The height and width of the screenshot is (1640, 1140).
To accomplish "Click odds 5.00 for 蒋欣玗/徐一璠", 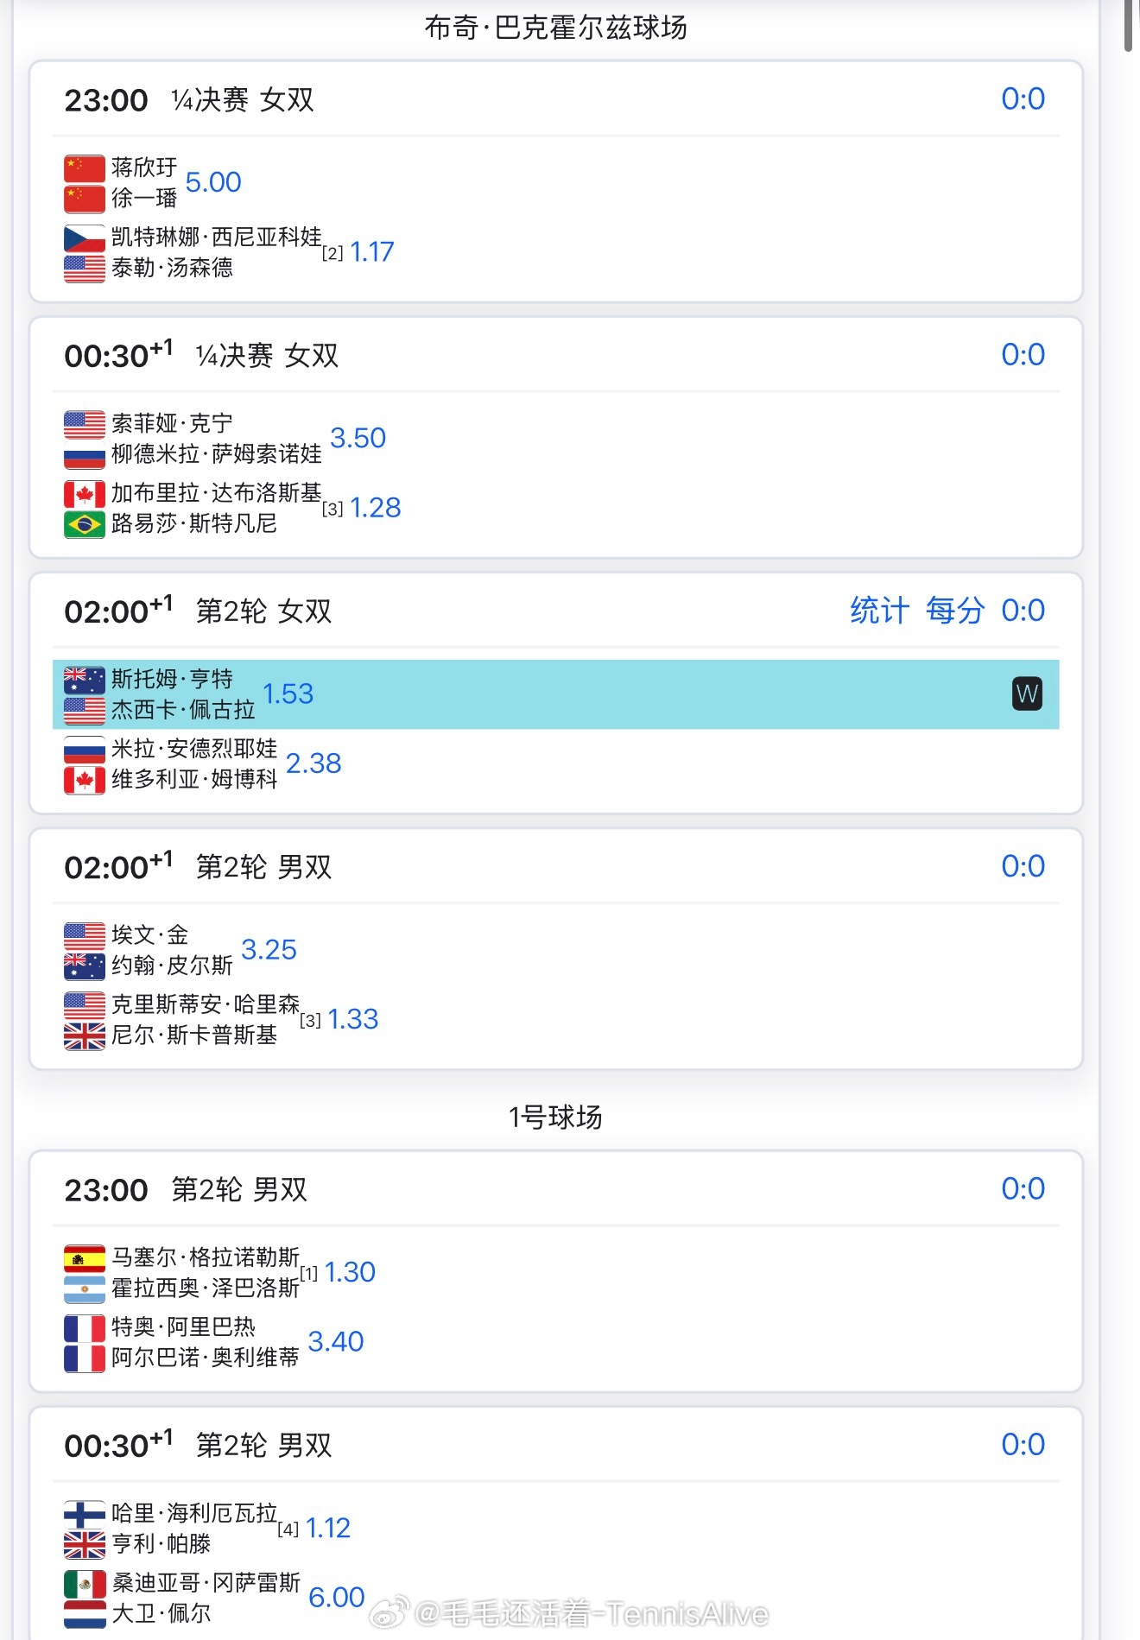I will coord(213,182).
